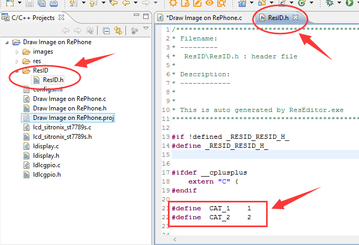
Task: Select Draw Image on RePhone.proj file
Action: point(68,118)
